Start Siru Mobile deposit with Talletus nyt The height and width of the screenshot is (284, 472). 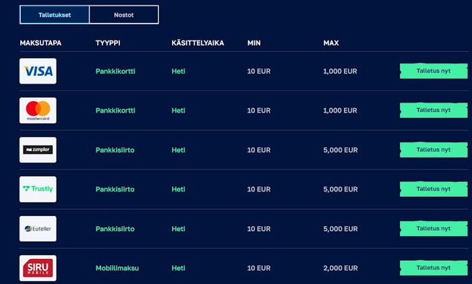click(x=433, y=268)
